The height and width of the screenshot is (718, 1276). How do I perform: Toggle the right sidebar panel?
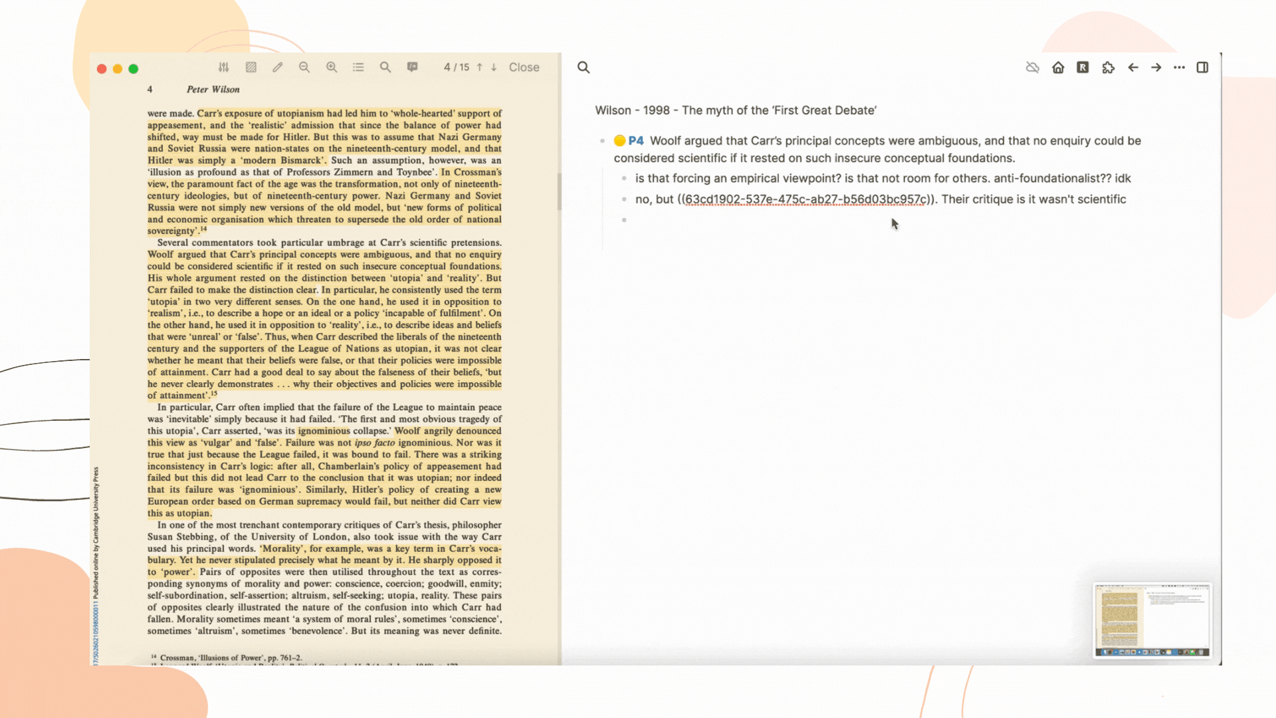click(1202, 67)
